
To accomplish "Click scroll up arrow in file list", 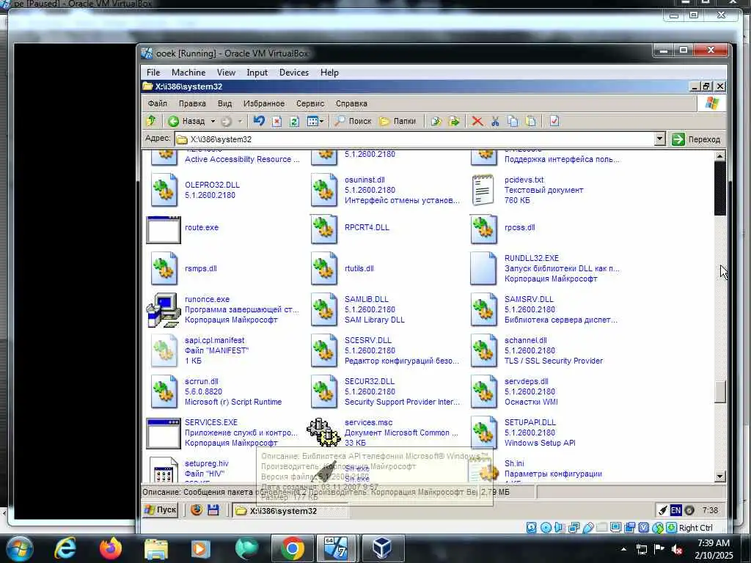I will tap(720, 156).
